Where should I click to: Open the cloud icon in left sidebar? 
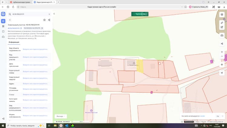(x=3, y=37)
